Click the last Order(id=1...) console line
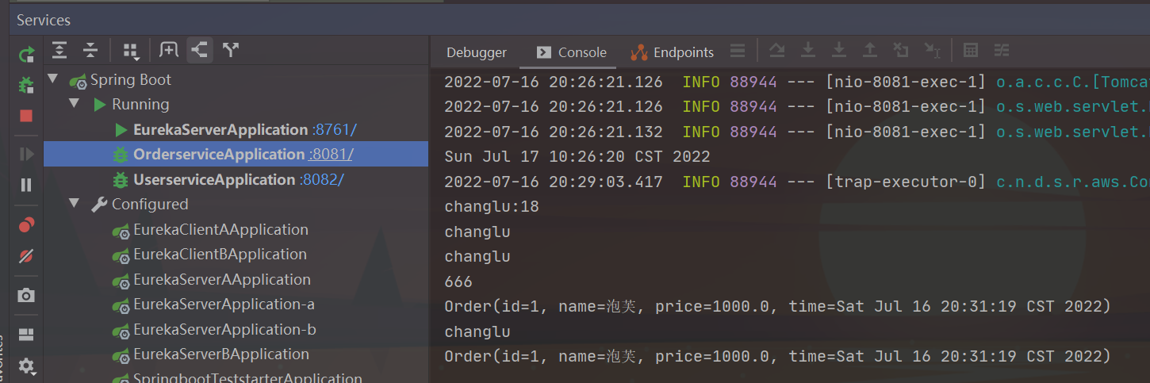1150x383 pixels. (777, 357)
